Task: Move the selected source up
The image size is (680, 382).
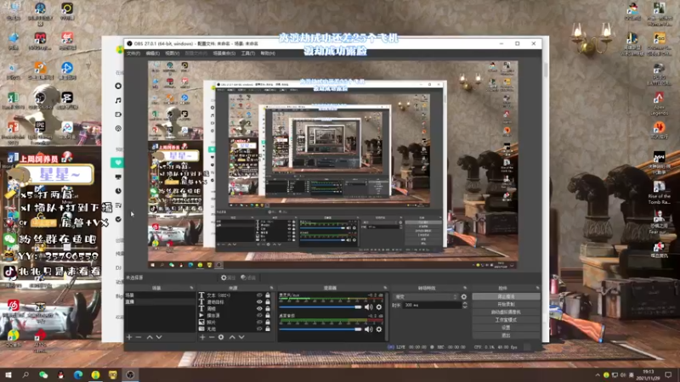Action: [x=232, y=337]
